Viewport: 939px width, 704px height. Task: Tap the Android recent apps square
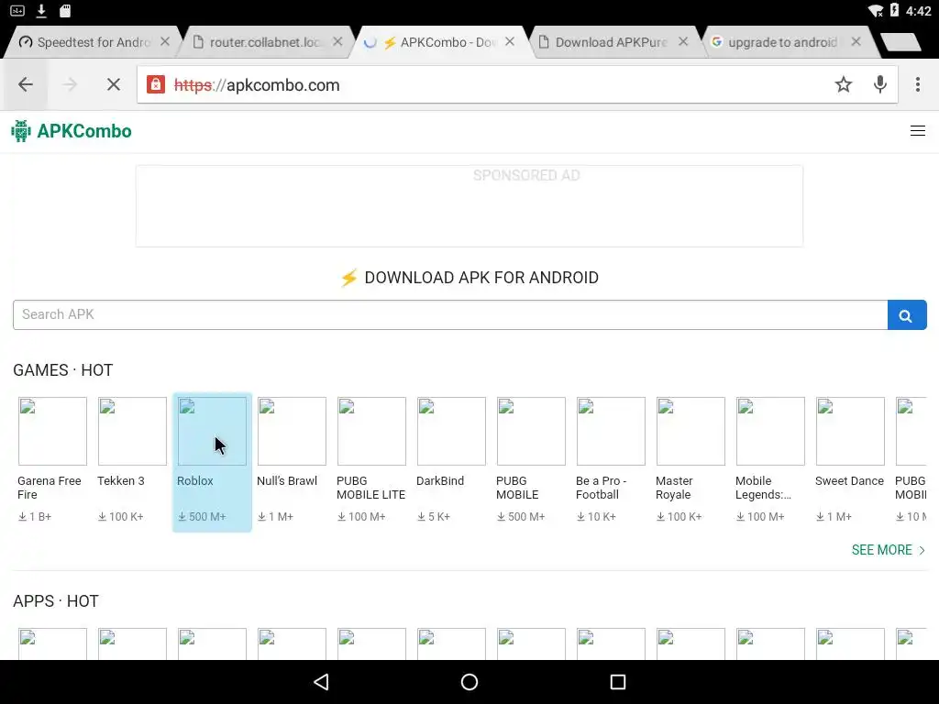point(617,681)
